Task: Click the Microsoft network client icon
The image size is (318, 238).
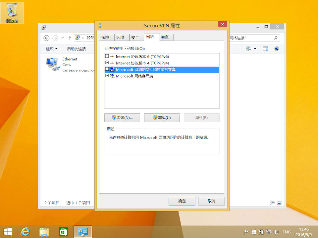Action: click(112, 76)
